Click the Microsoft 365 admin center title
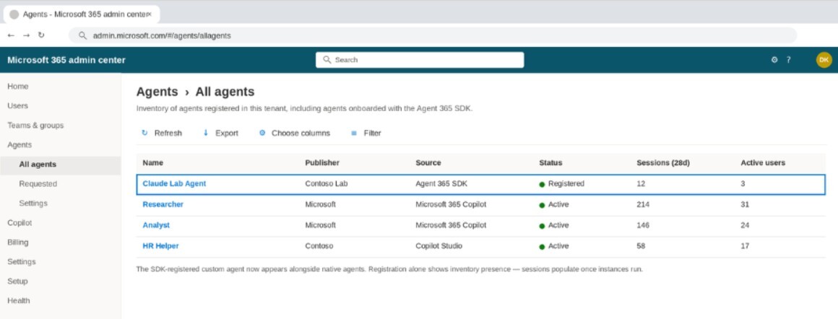The image size is (838, 319). (66, 60)
